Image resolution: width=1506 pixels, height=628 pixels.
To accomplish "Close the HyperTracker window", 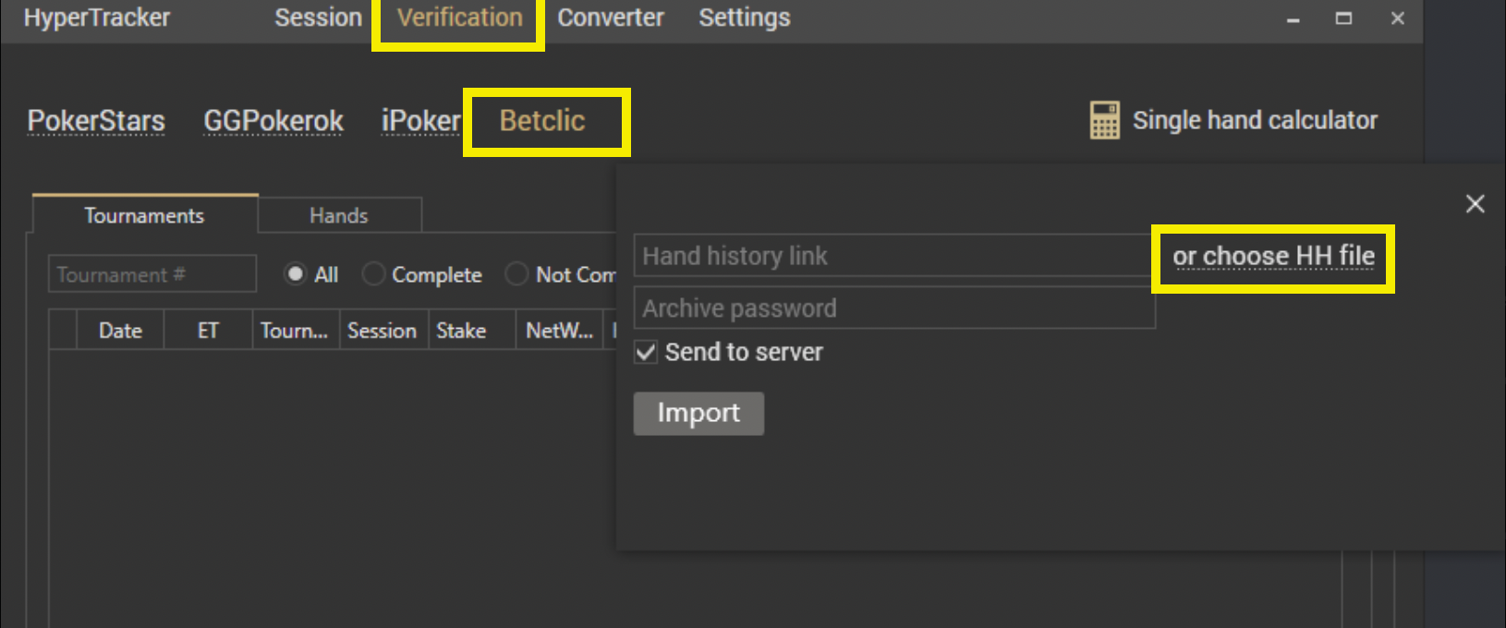I will click(1397, 18).
